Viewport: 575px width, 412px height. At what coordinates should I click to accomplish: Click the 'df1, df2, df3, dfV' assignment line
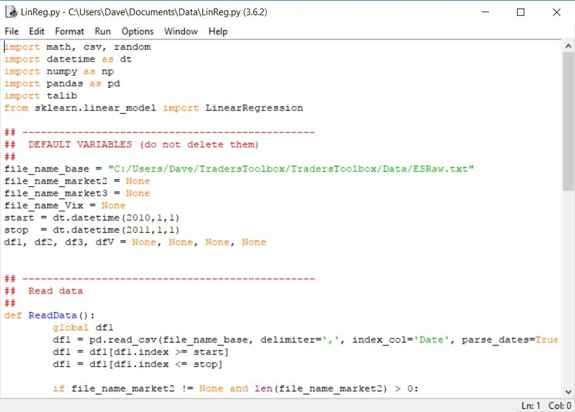(x=135, y=242)
